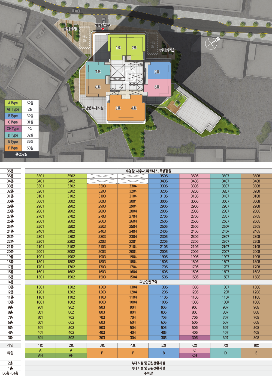Click the A Type green legend swatch
Image resolution: width=272 pixels, height=376 pixels.
coord(13,103)
